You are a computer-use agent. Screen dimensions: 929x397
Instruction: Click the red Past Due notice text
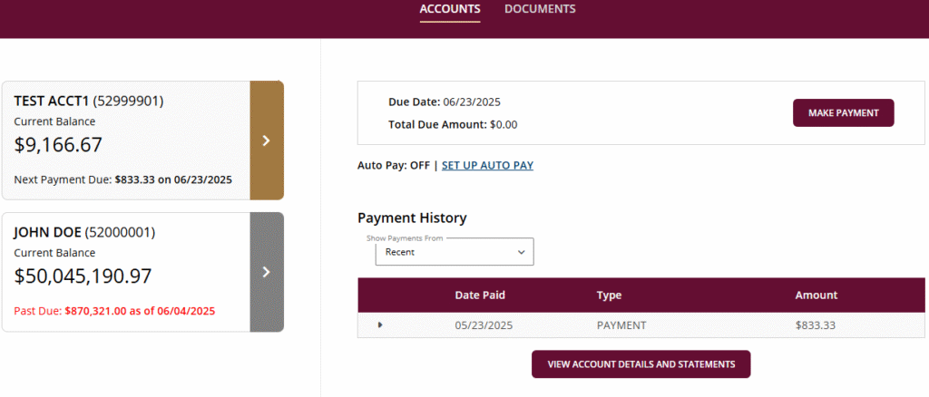pos(114,311)
